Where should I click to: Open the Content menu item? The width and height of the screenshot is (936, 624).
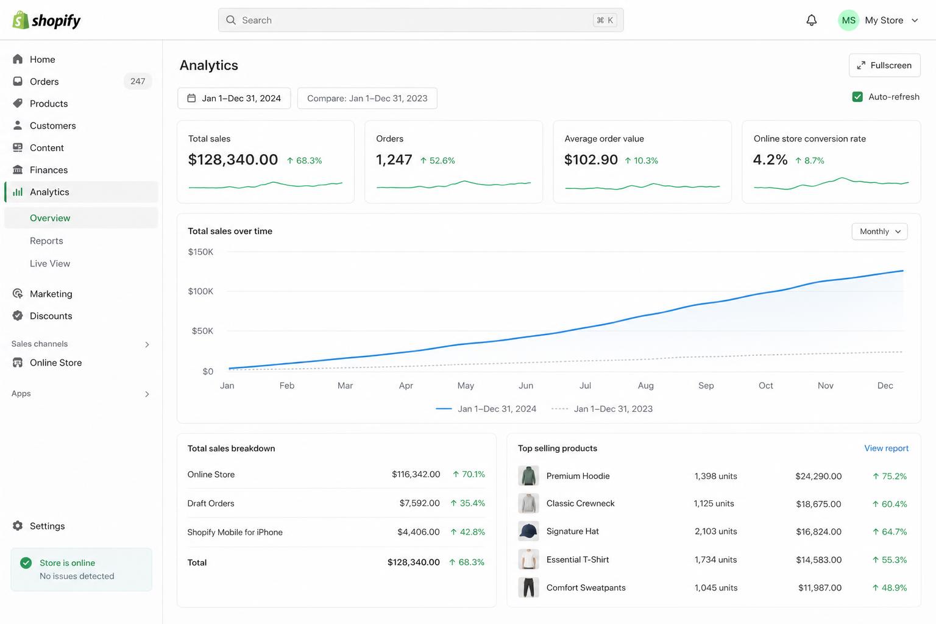coord(81,147)
